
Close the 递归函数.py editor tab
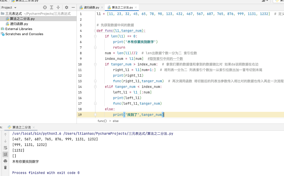(x=102, y=7)
